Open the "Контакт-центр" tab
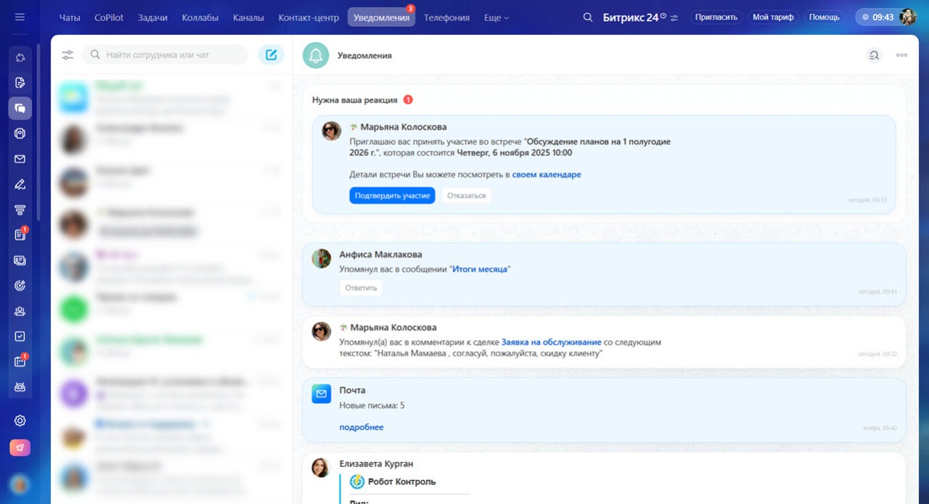Screen dimensions: 929x504 [308, 17]
